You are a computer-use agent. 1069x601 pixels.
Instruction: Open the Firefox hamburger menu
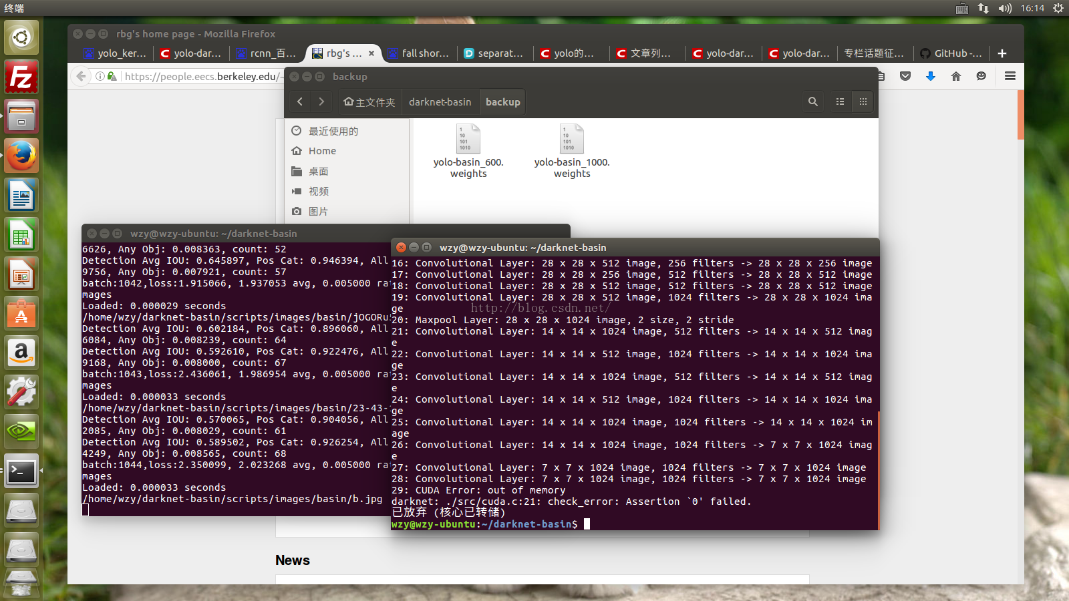[x=1010, y=76]
